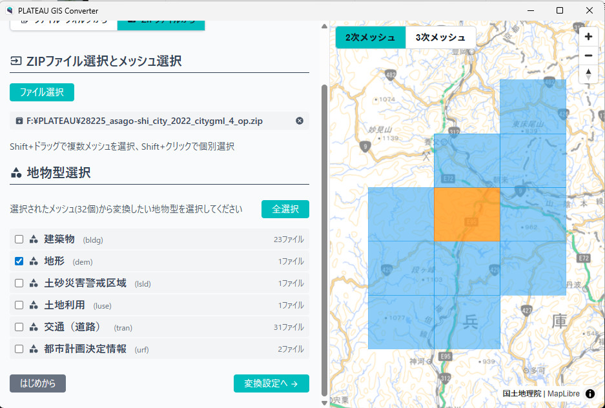Select the 都市計画決定情報 (urf) checkbox
This screenshot has height=408, width=605.
pyautogui.click(x=19, y=349)
